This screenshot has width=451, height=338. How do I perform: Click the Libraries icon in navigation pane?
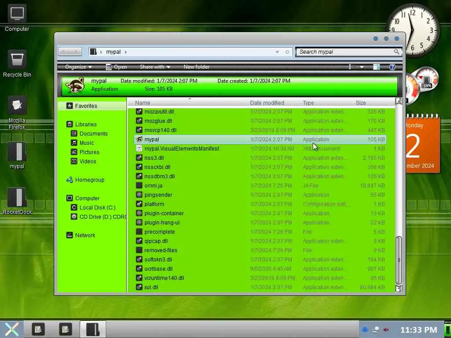click(x=69, y=124)
